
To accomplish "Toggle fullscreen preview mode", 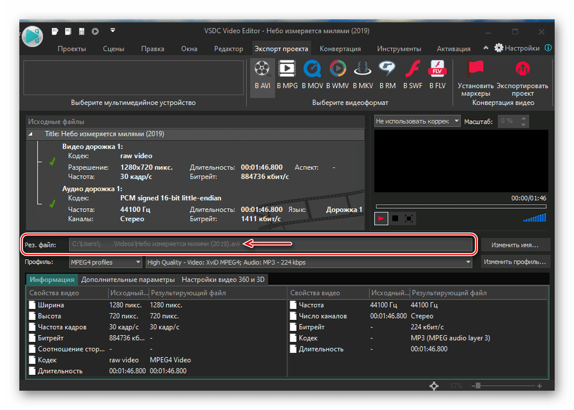I will (409, 219).
